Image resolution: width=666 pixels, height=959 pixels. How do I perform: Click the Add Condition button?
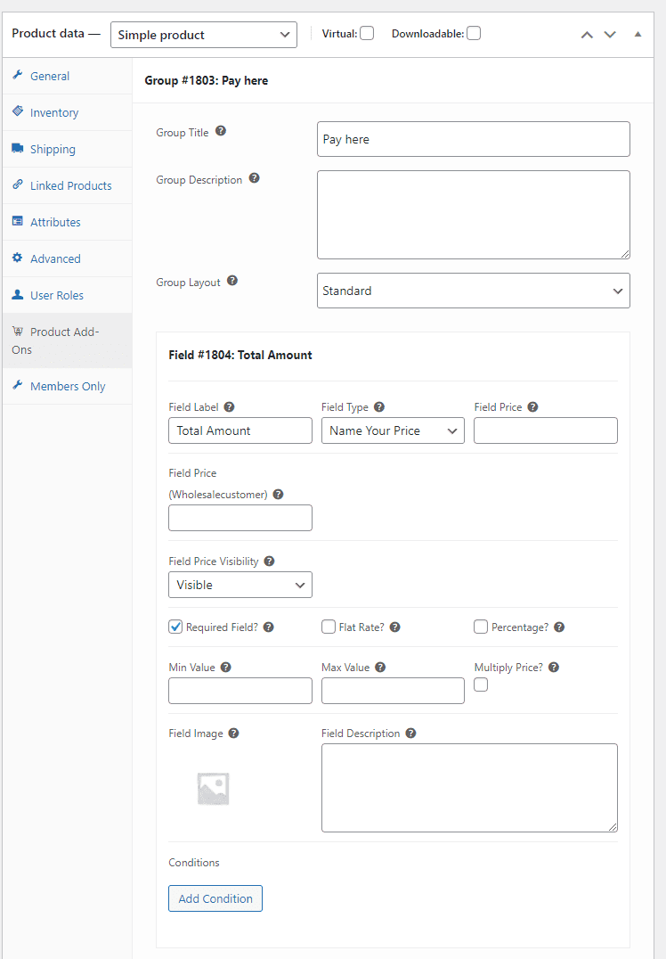pyautogui.click(x=215, y=898)
